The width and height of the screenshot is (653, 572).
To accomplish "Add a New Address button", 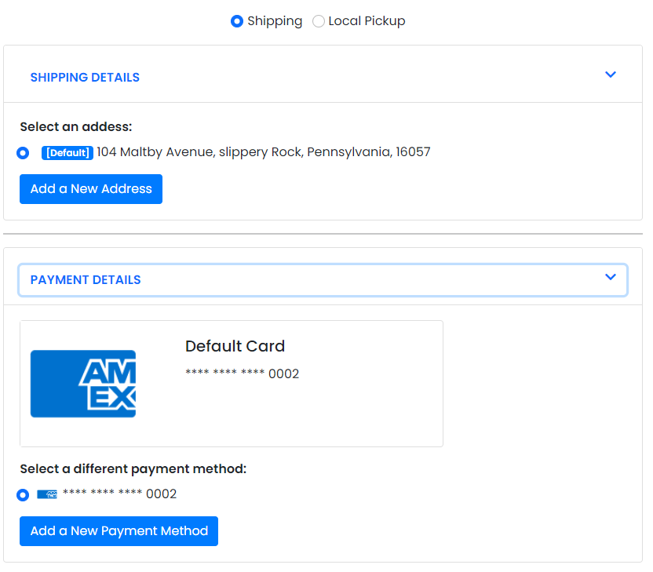I will [91, 189].
